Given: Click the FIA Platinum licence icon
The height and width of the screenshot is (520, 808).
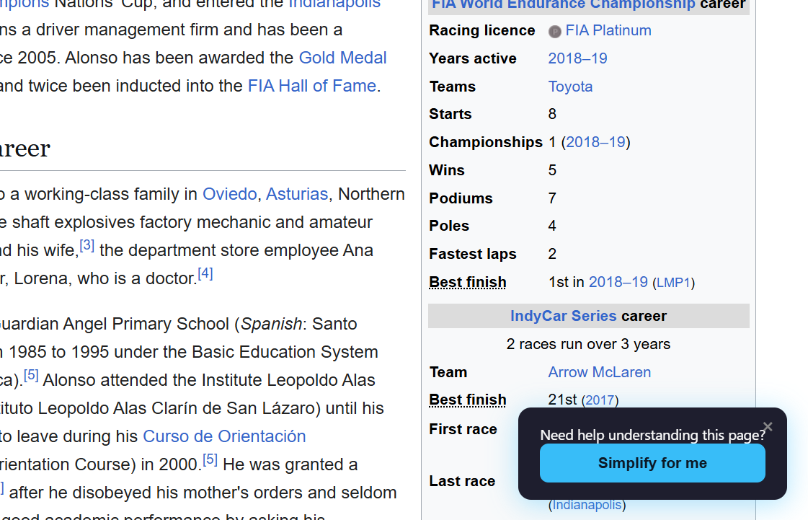Looking at the screenshot, I should point(554,32).
